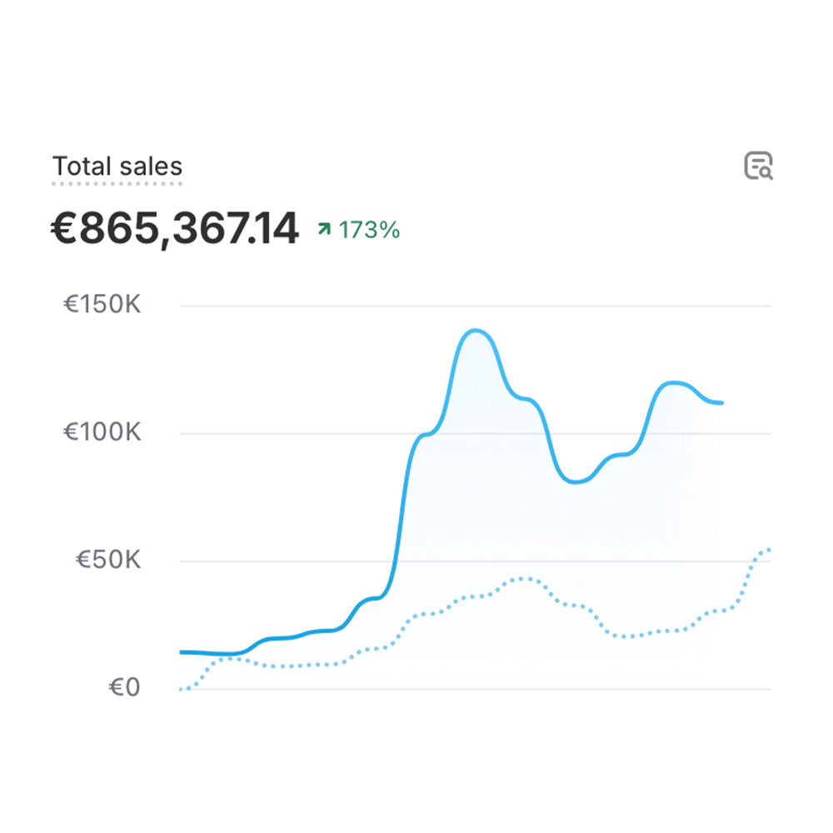The width and height of the screenshot is (833, 833).
Task: Click the green upward trend arrow
Action: (x=324, y=229)
